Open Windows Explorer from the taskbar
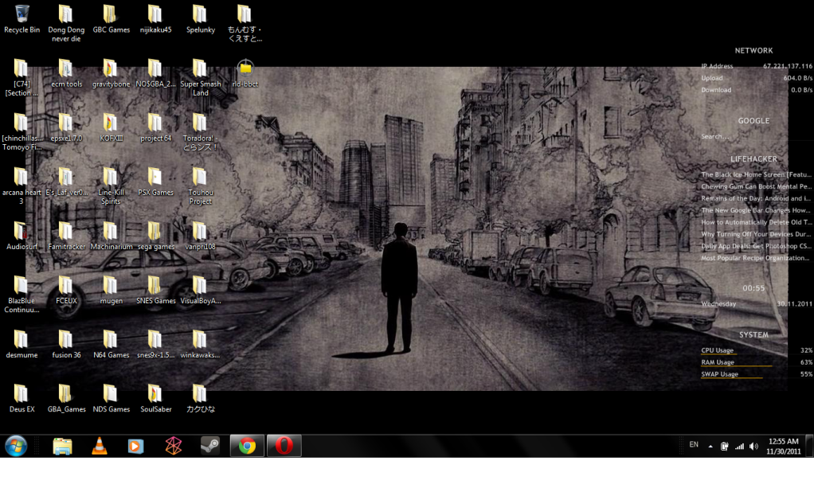The image size is (814, 488). [x=62, y=446]
